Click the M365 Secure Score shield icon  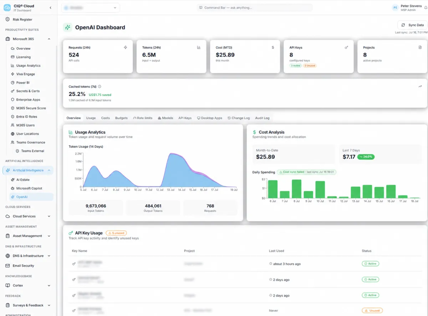[13, 108]
